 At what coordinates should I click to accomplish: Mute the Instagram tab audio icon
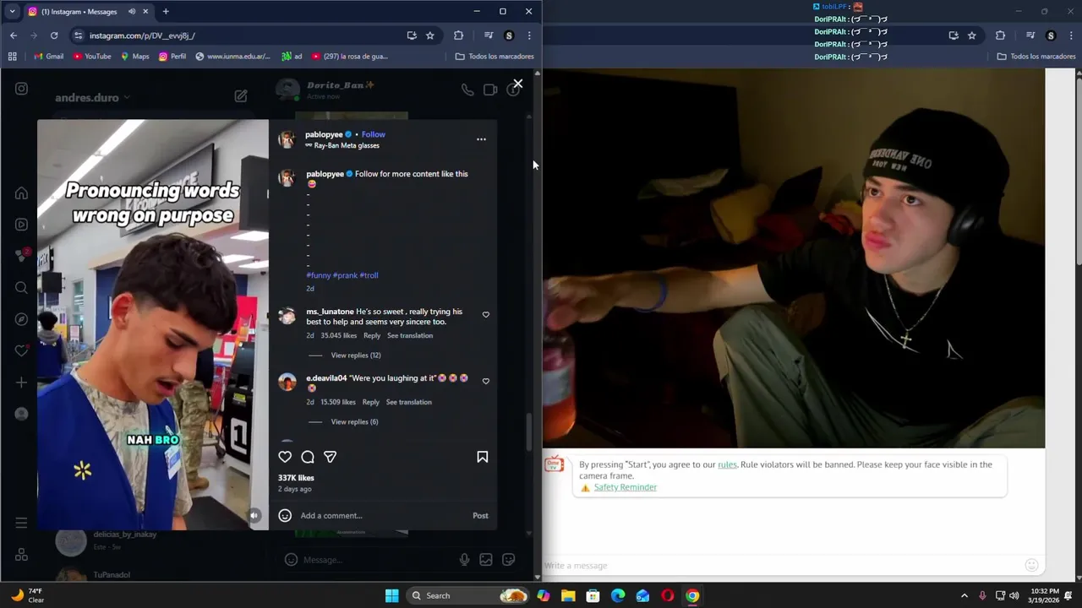(132, 12)
